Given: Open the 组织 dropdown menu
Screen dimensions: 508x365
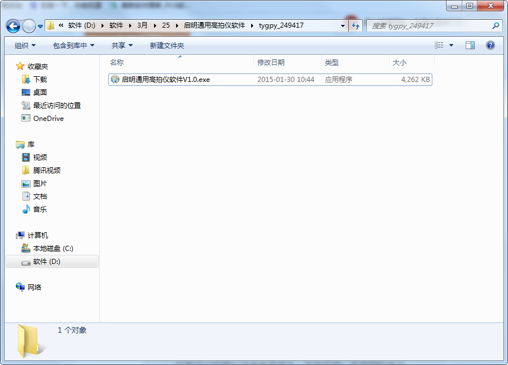Looking at the screenshot, I should 25,45.
